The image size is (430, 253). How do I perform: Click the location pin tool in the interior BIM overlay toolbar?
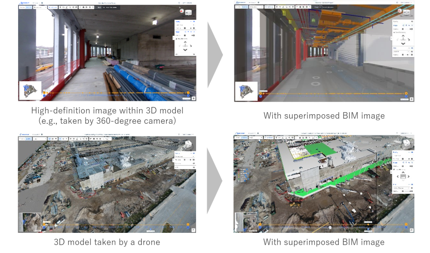[276, 7]
